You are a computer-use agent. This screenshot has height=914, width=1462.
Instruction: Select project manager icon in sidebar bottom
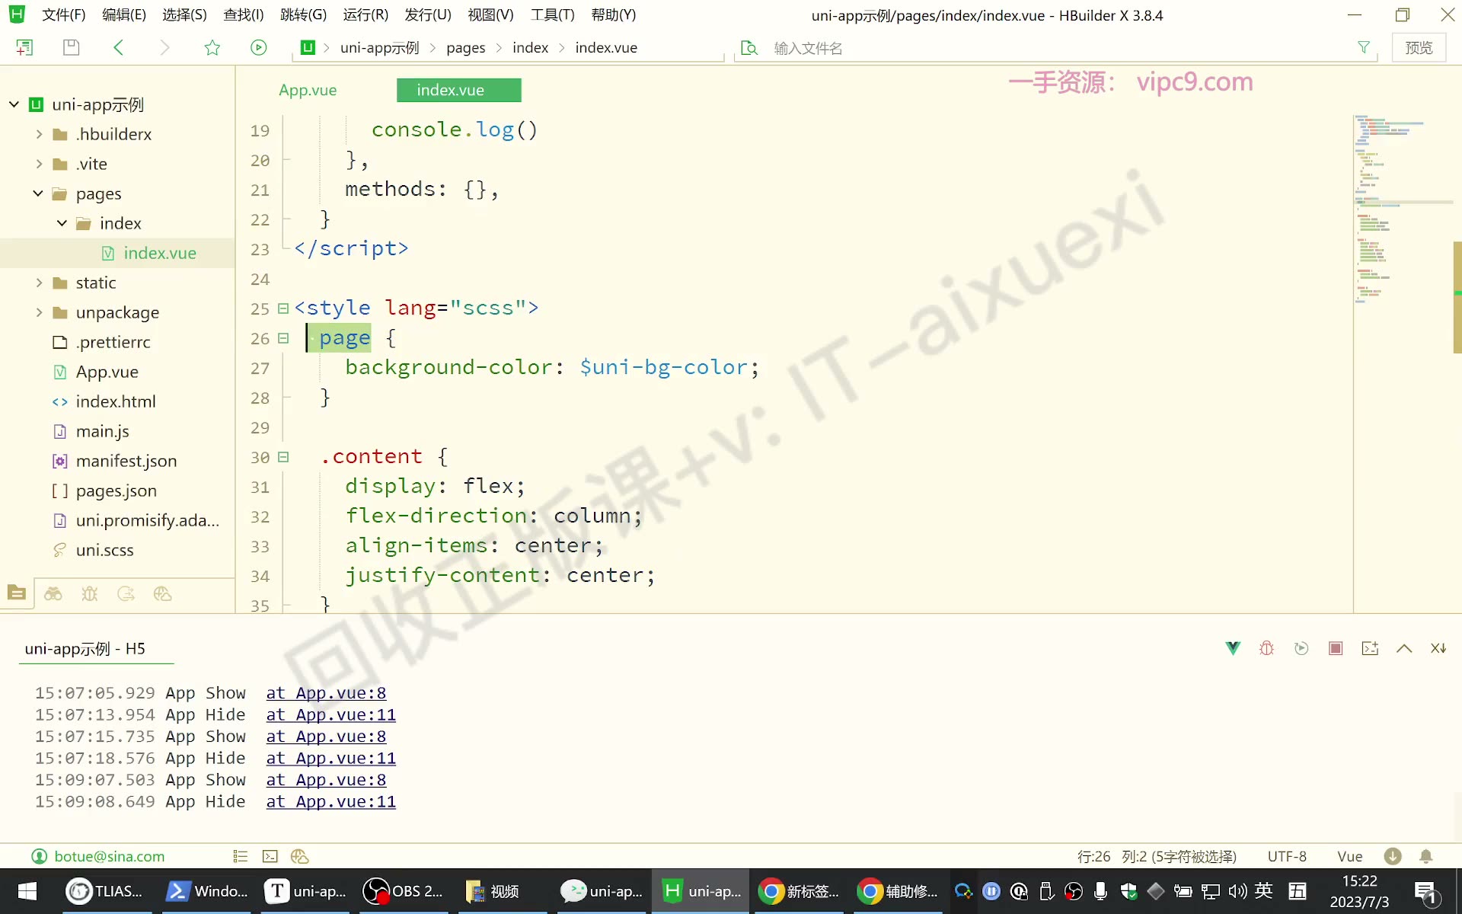[17, 593]
